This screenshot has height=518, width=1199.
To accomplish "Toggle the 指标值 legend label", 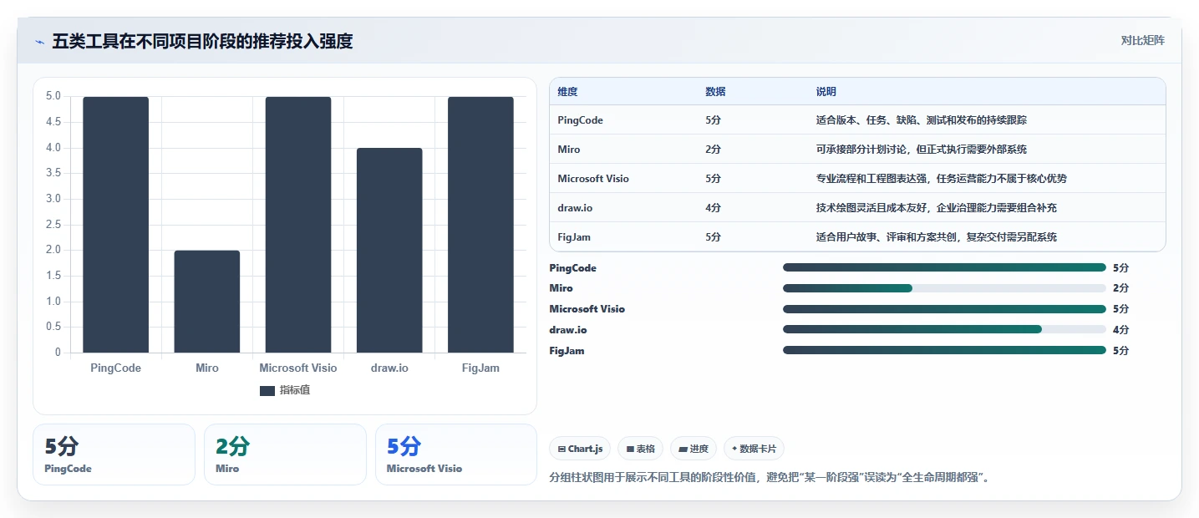I will [294, 391].
